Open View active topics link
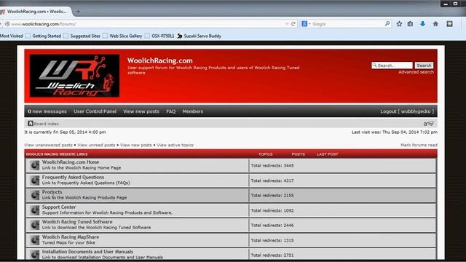The width and height of the screenshot is (466, 262). coord(175,146)
